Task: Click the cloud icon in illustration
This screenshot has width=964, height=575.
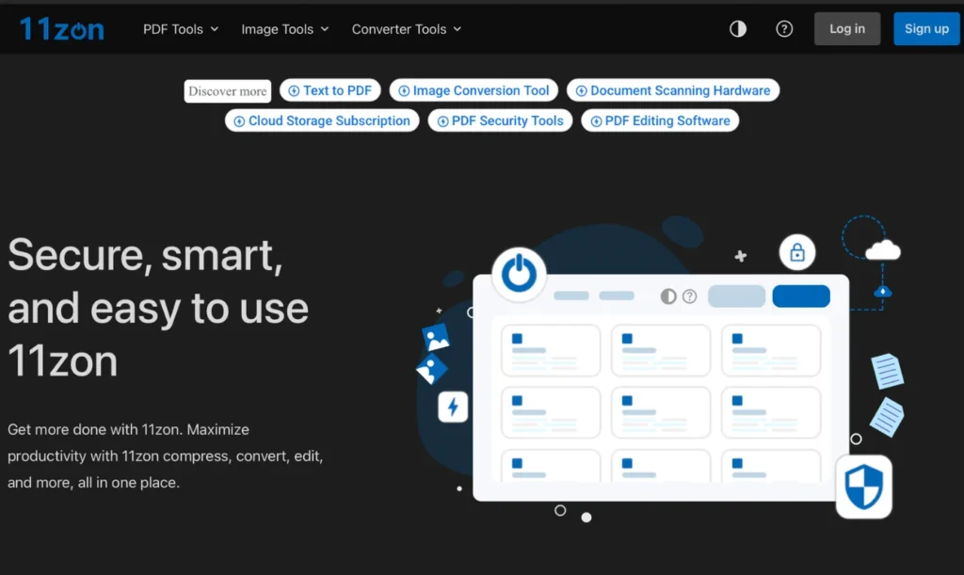Action: pyautogui.click(x=882, y=250)
